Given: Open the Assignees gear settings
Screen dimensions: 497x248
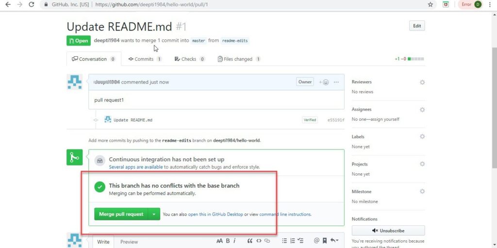Looking at the screenshot, I should 422,110.
